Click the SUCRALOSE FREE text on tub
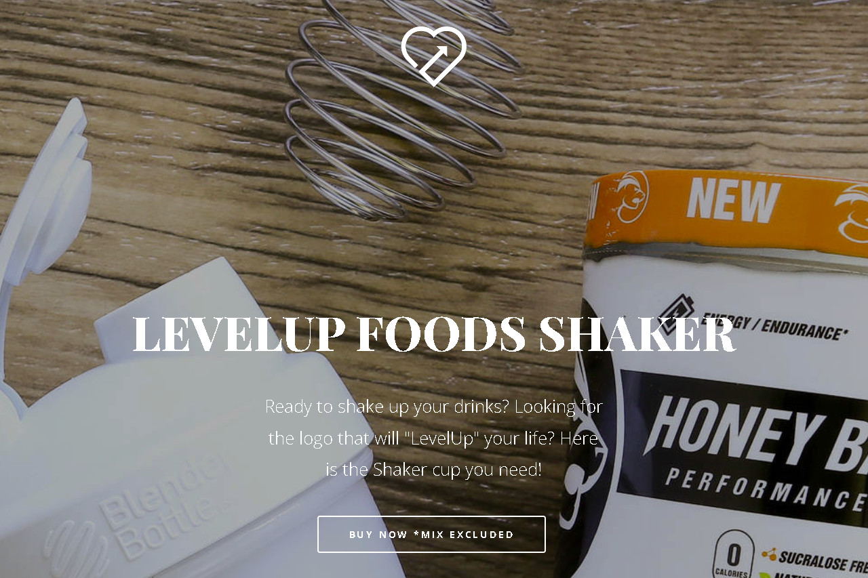 pos(823,562)
